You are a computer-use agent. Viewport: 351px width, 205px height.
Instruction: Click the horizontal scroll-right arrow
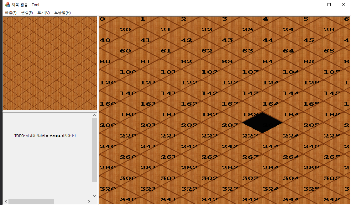pyautogui.click(x=89, y=202)
